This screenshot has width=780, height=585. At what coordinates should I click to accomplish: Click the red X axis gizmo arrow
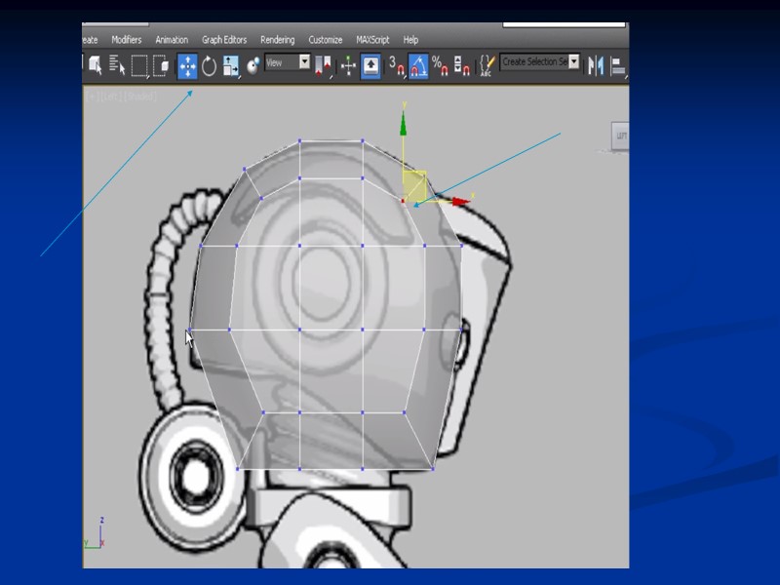tap(461, 202)
